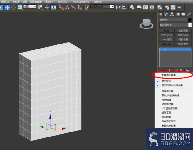Screen dimensions: 193x150
Task: Click the Box002 object name field
Action: pos(173,20)
